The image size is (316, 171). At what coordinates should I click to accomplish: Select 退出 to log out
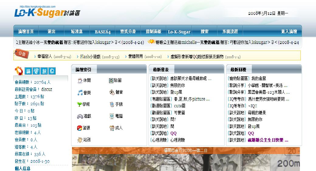[x=51, y=32]
